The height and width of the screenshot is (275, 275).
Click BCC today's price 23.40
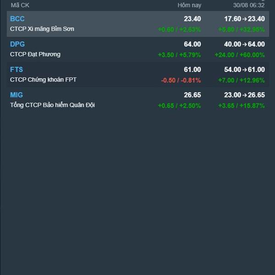[x=192, y=19]
